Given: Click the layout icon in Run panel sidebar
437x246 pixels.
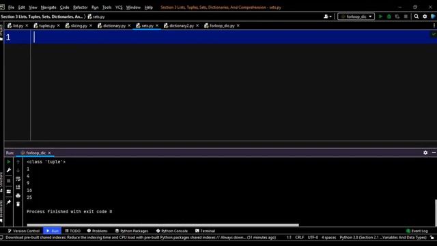Looking at the screenshot, I should tap(9, 191).
